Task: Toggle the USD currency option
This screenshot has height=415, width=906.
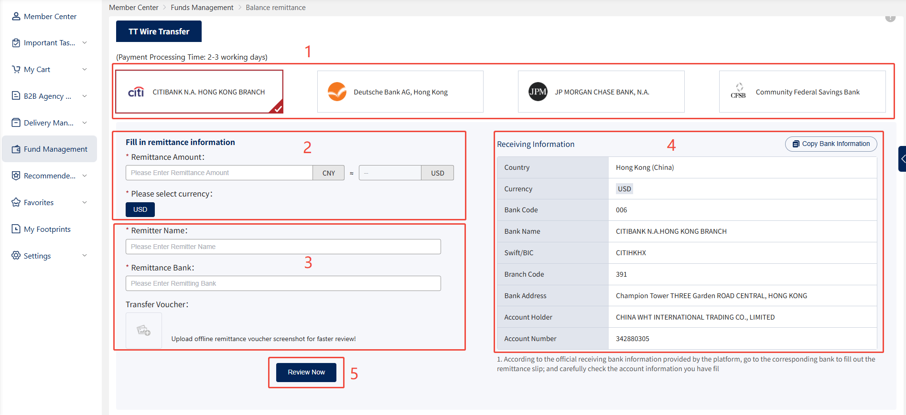Action: tap(140, 209)
